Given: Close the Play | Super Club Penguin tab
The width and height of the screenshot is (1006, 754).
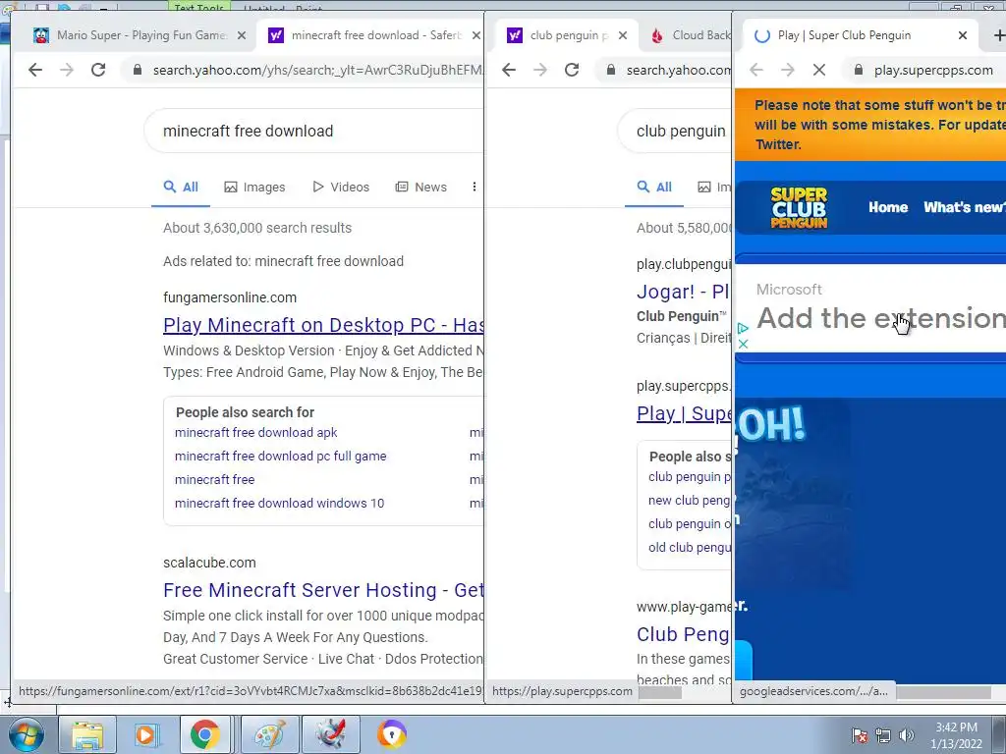Looking at the screenshot, I should (963, 36).
